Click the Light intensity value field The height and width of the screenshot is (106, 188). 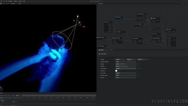click(126, 69)
